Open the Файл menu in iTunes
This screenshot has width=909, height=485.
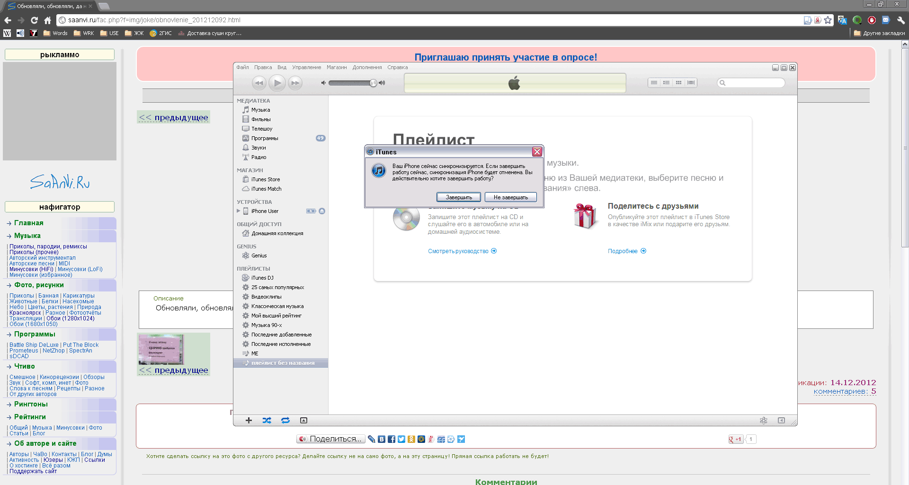(242, 67)
